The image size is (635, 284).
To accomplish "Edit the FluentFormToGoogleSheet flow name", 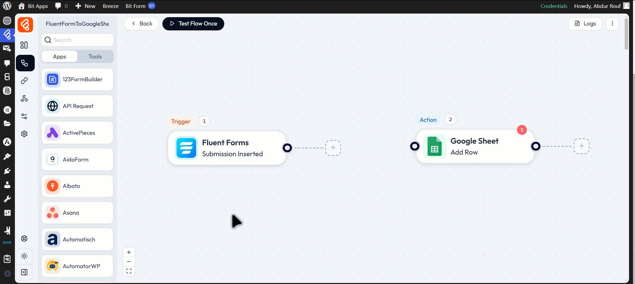I will coord(77,24).
